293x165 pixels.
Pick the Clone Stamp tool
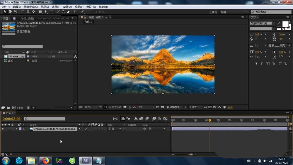(x=63, y=12)
